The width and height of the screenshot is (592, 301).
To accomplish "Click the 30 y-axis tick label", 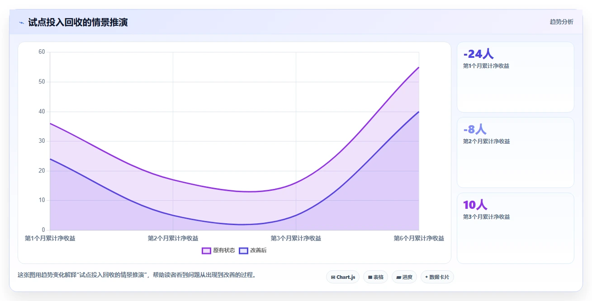I will tap(42, 141).
